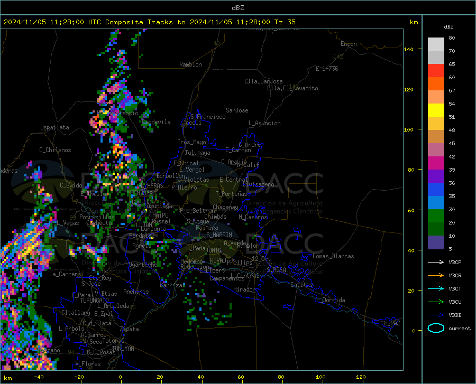Click the C_Chilenos map label
The width and height of the screenshot is (476, 384).
coord(55,150)
